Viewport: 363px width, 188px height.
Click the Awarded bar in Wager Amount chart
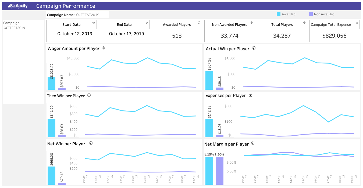click(51, 83)
